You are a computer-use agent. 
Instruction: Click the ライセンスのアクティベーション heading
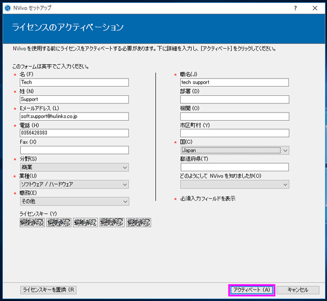click(68, 27)
